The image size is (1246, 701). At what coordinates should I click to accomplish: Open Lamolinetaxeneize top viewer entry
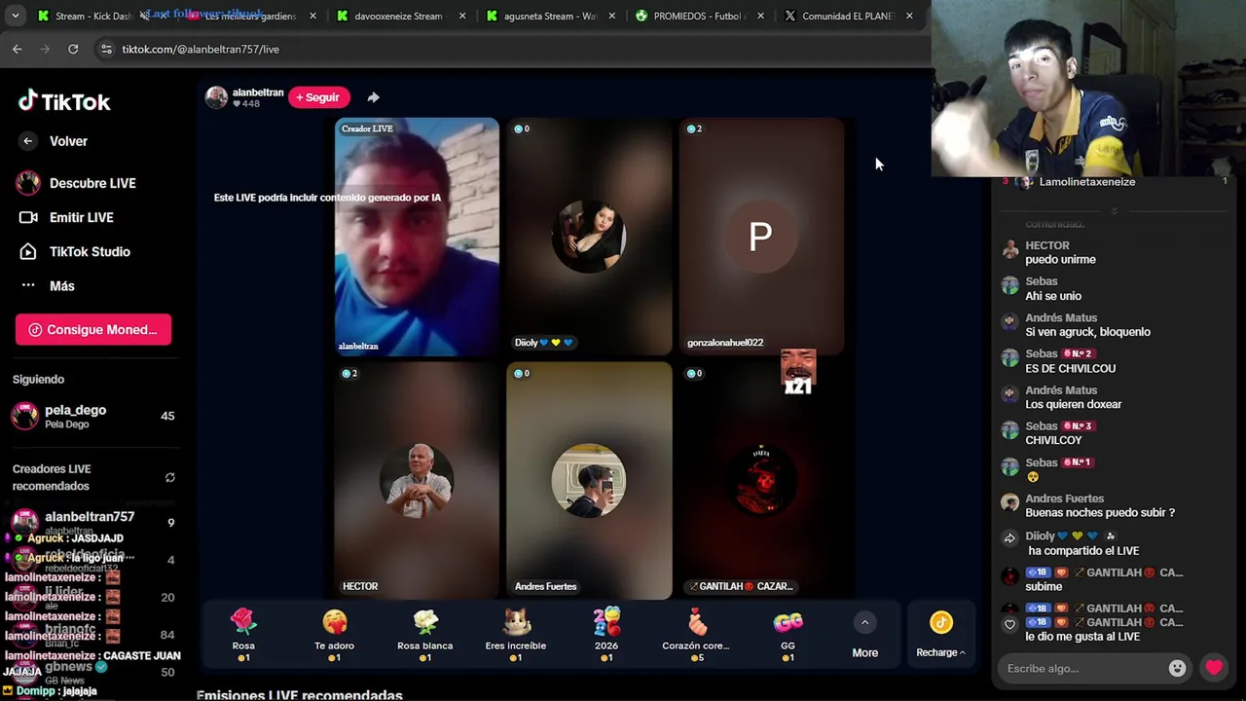[1116, 182]
